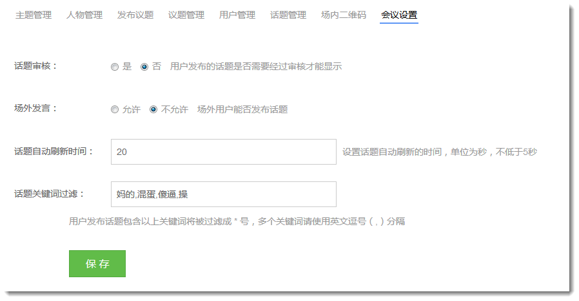The image size is (579, 301).
Task: Click the 场外发言 field label
Action: point(36,109)
